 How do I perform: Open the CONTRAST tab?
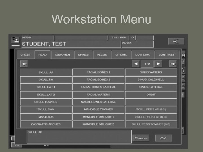point(167,55)
